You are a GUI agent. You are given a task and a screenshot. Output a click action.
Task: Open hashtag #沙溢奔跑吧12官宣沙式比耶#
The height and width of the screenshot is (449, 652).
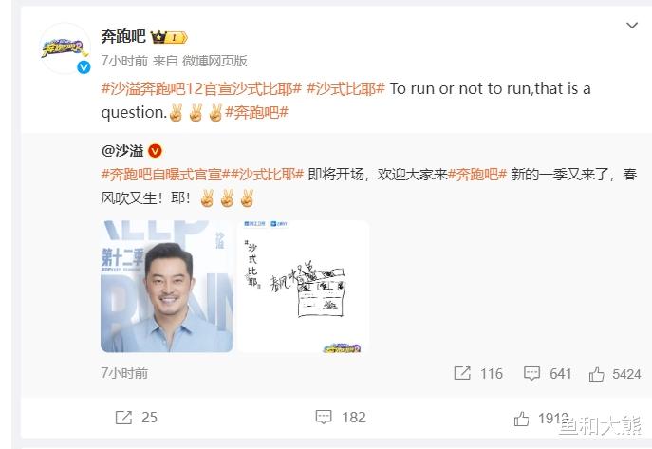point(201,88)
